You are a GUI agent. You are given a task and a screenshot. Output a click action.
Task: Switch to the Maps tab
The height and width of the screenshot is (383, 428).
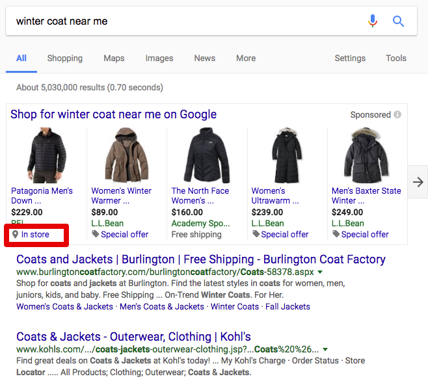pos(114,59)
